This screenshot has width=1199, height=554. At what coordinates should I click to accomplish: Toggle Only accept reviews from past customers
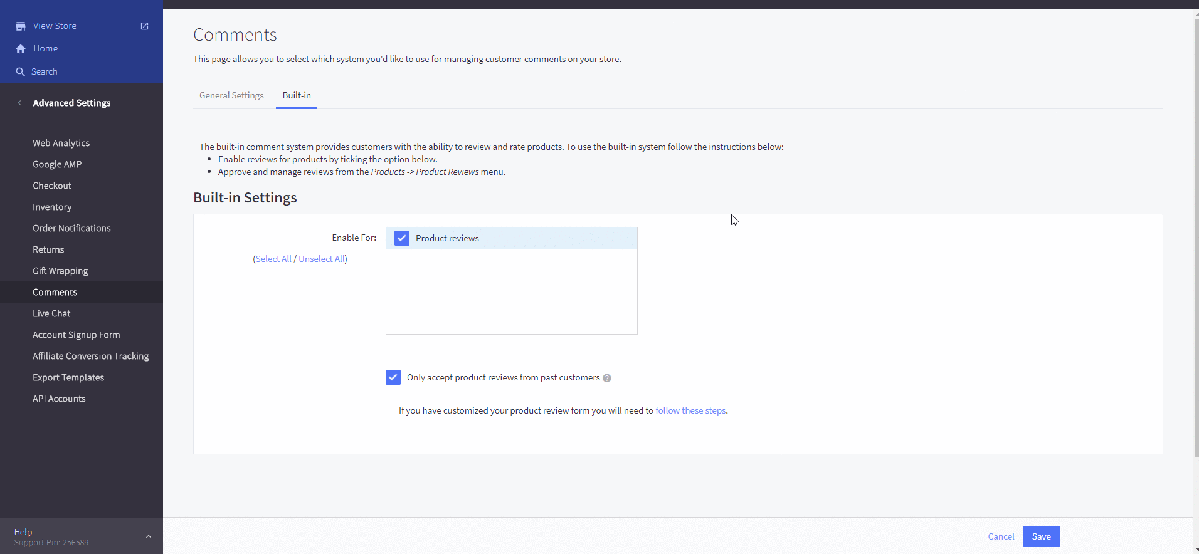(x=393, y=377)
